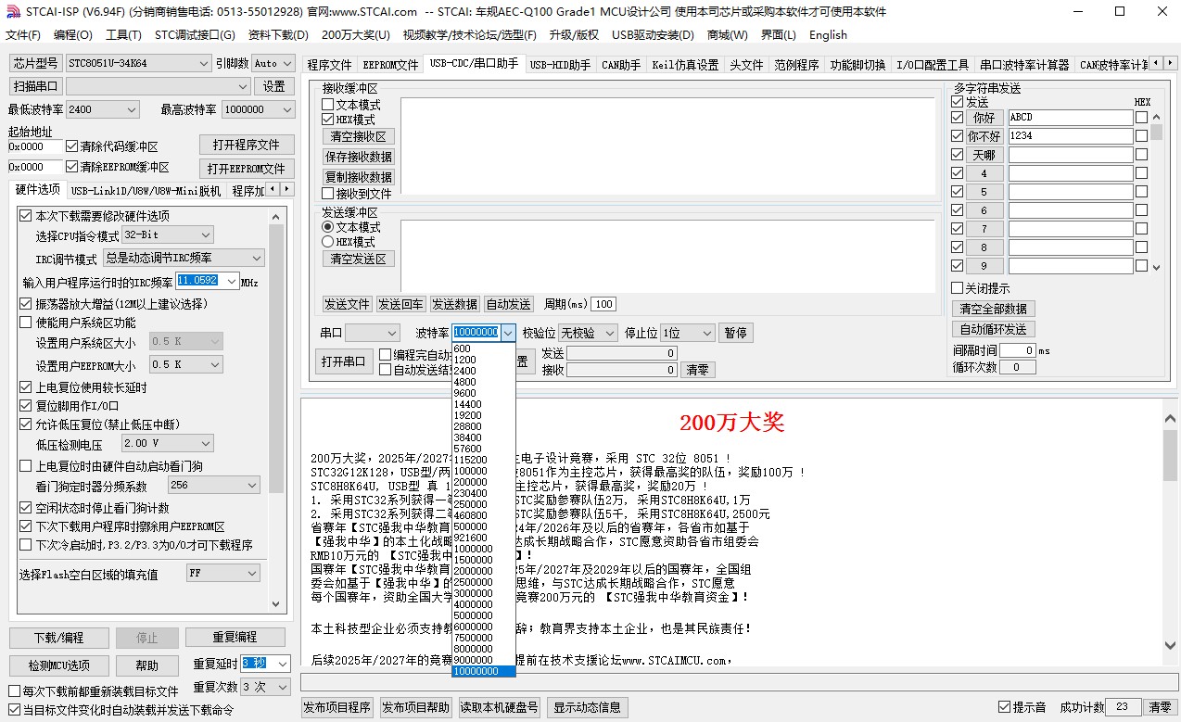
Task: Check 接收到文件 option
Action: 328,194
